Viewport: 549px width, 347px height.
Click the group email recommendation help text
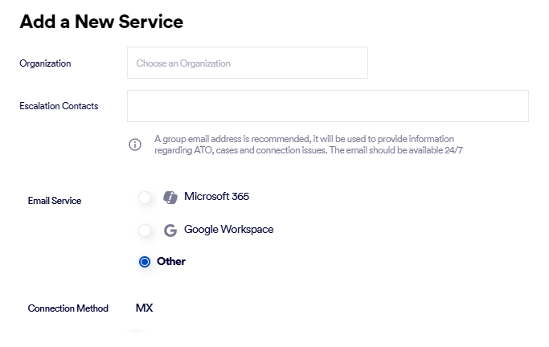[304, 139]
